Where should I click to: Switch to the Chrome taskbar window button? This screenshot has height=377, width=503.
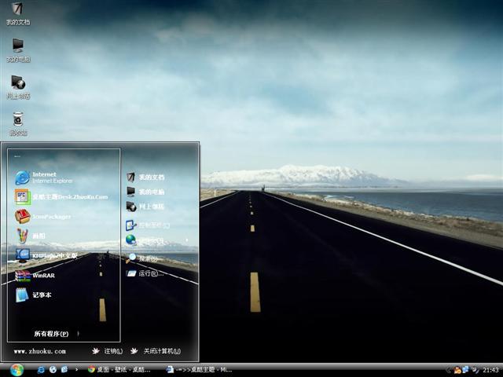pyautogui.click(x=123, y=369)
